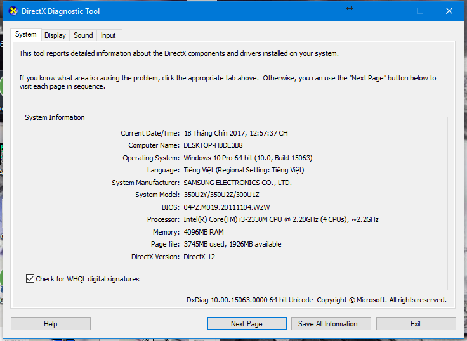Click the SAMSUNG ELECTRONICS CO., LTD. text

click(237, 183)
